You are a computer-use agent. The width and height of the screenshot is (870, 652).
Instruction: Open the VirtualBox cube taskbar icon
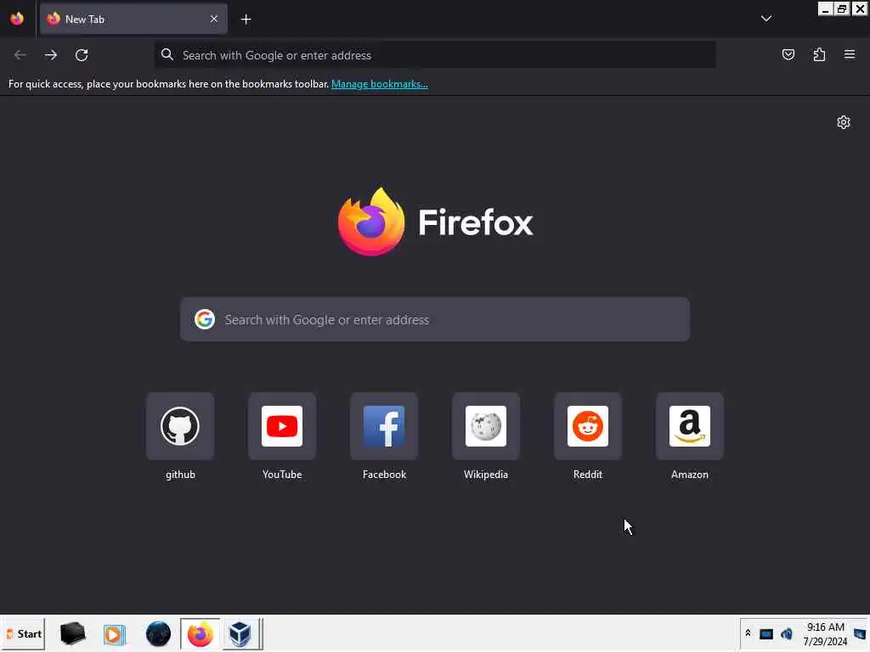[x=240, y=633]
